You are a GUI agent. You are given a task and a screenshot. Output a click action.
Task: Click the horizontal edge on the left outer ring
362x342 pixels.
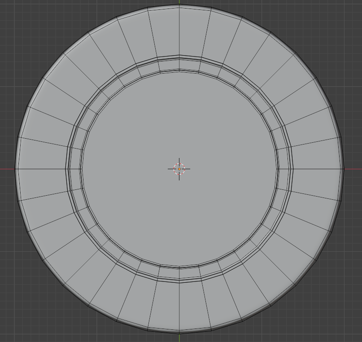(41, 169)
